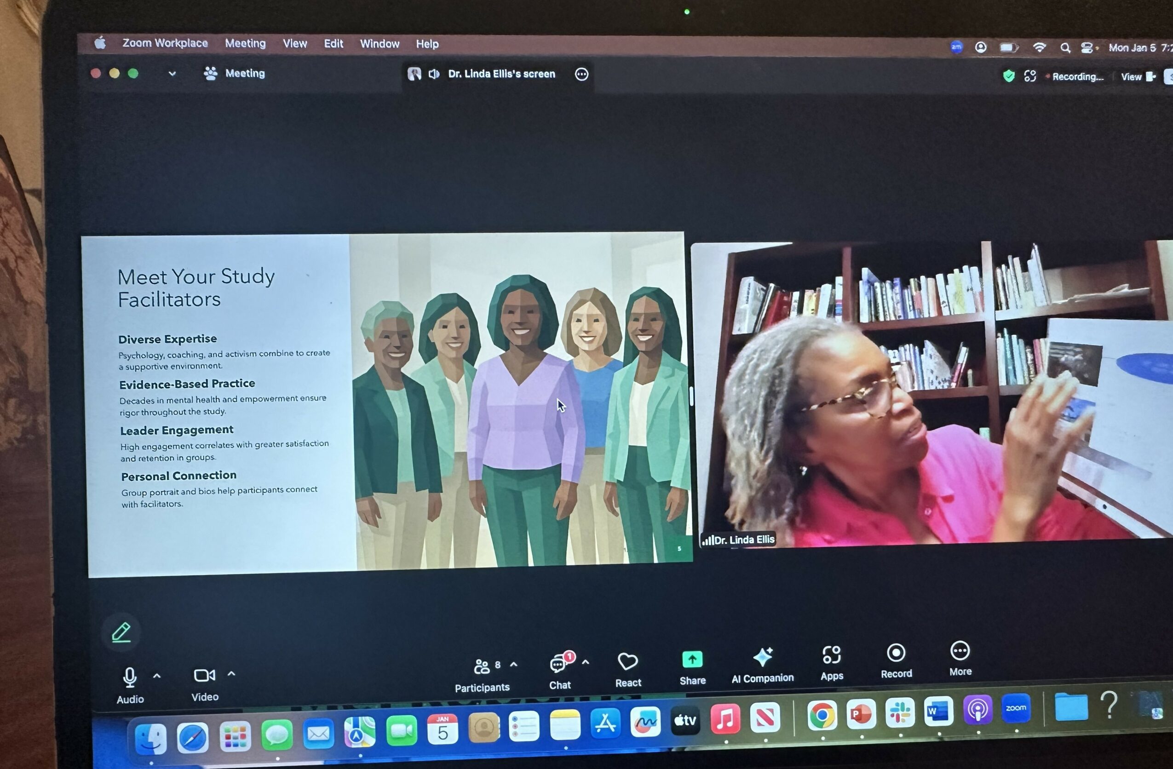
Task: Click the React heart icon
Action: tap(627, 661)
